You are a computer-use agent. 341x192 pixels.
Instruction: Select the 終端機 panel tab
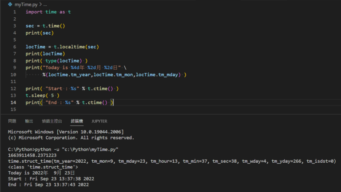click(x=77, y=121)
